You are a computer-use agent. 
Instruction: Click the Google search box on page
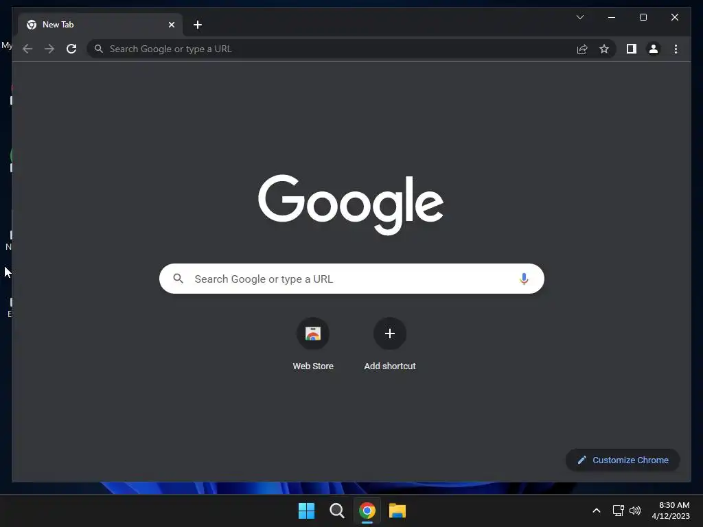351,279
